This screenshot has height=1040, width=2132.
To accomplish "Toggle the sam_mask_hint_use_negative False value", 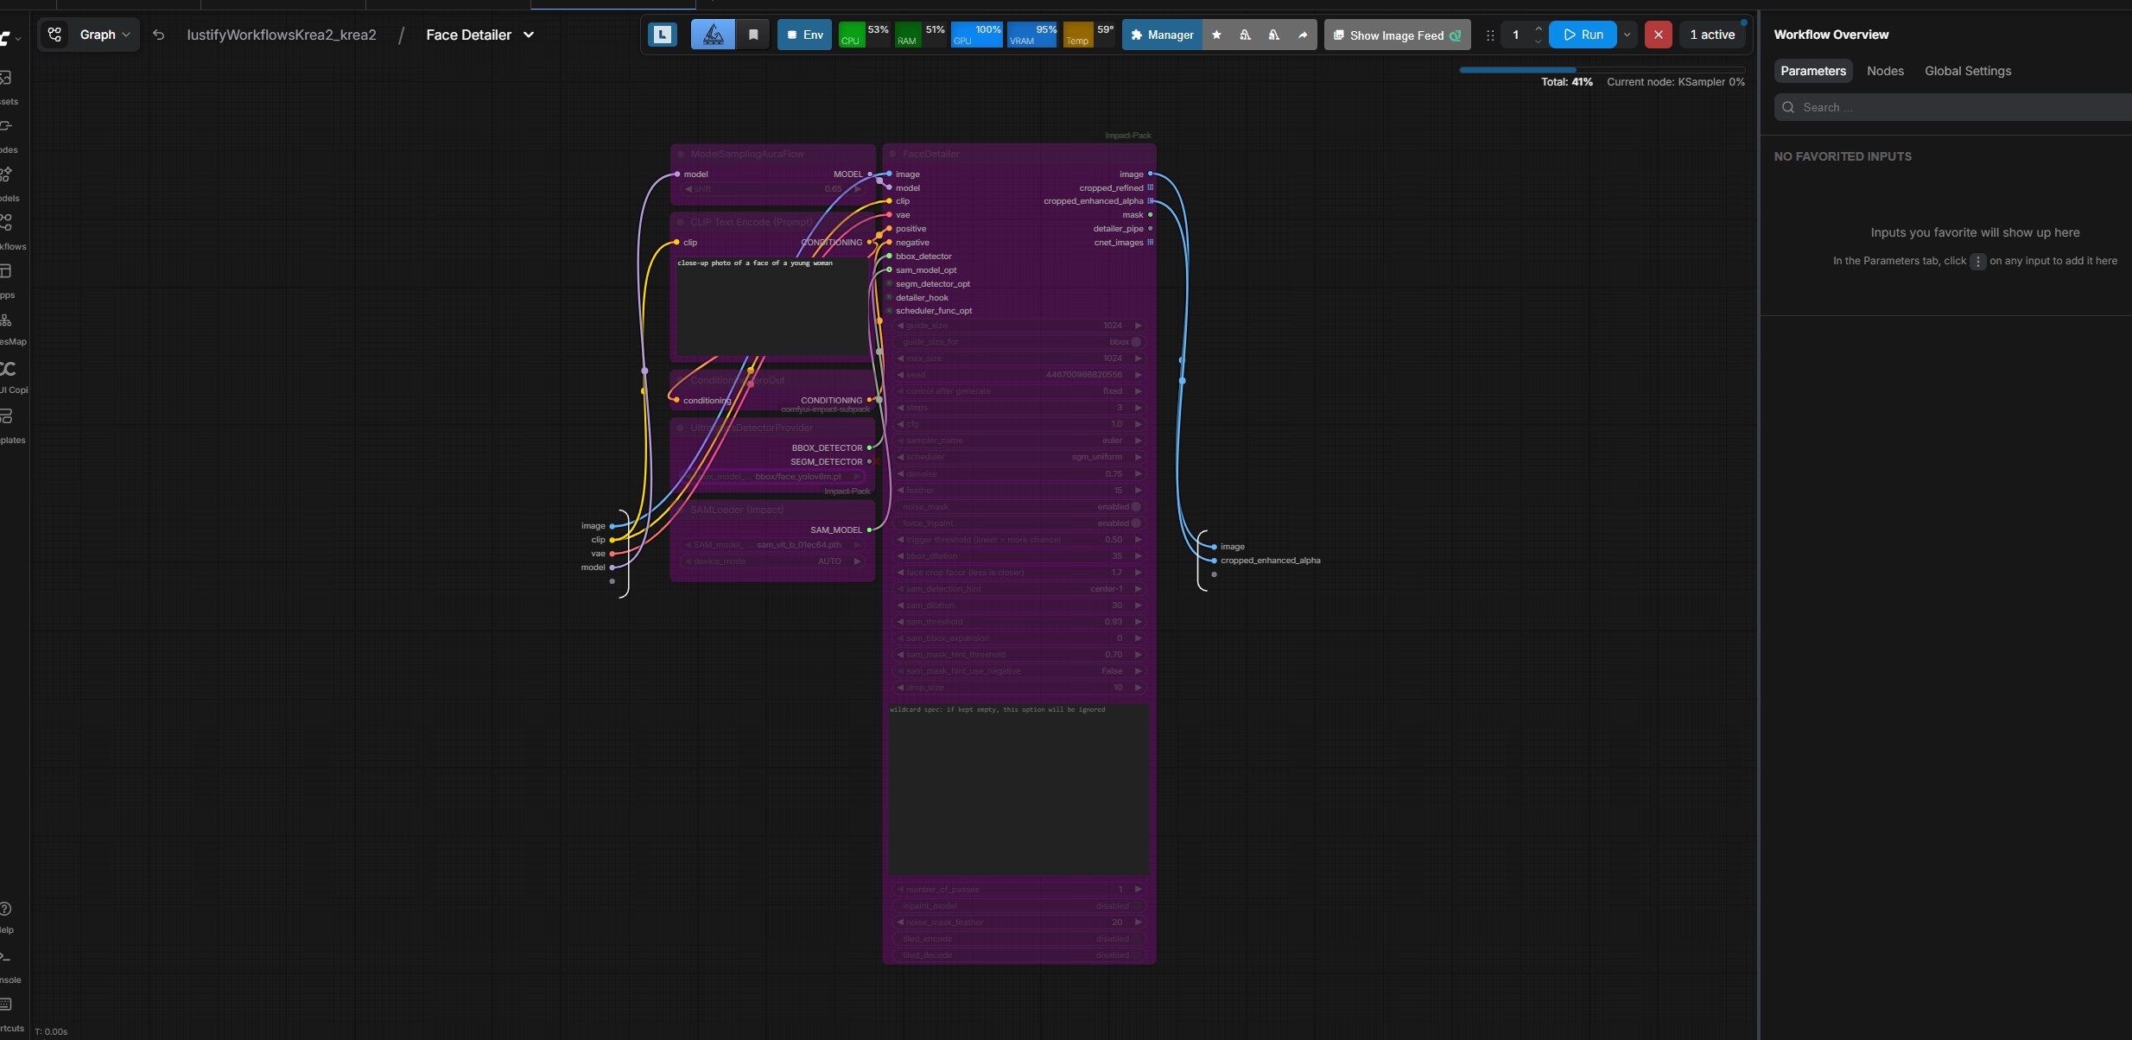I will click(1019, 671).
